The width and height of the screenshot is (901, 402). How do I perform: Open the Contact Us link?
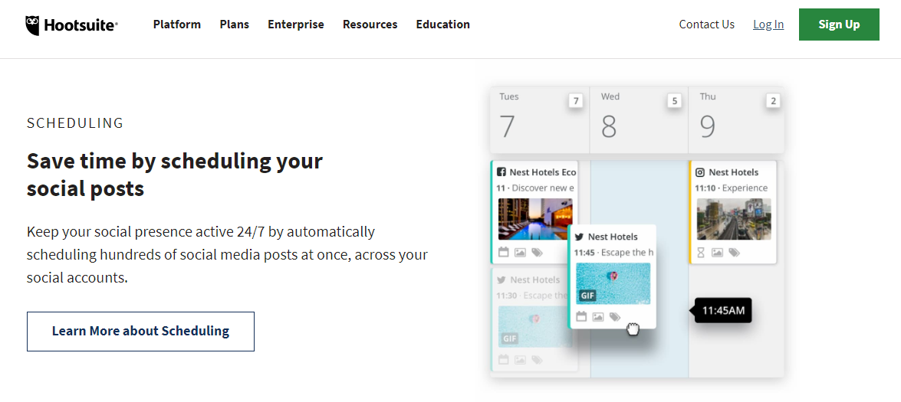tap(707, 25)
